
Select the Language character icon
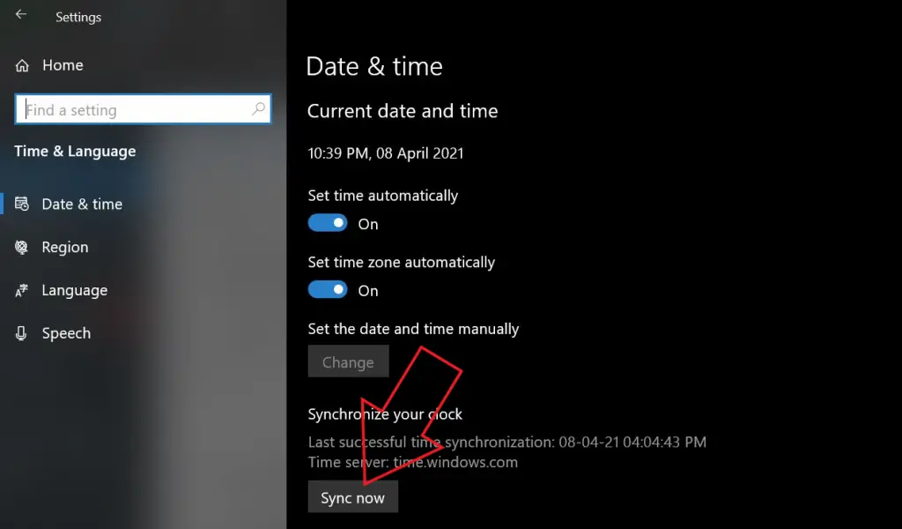click(x=22, y=290)
